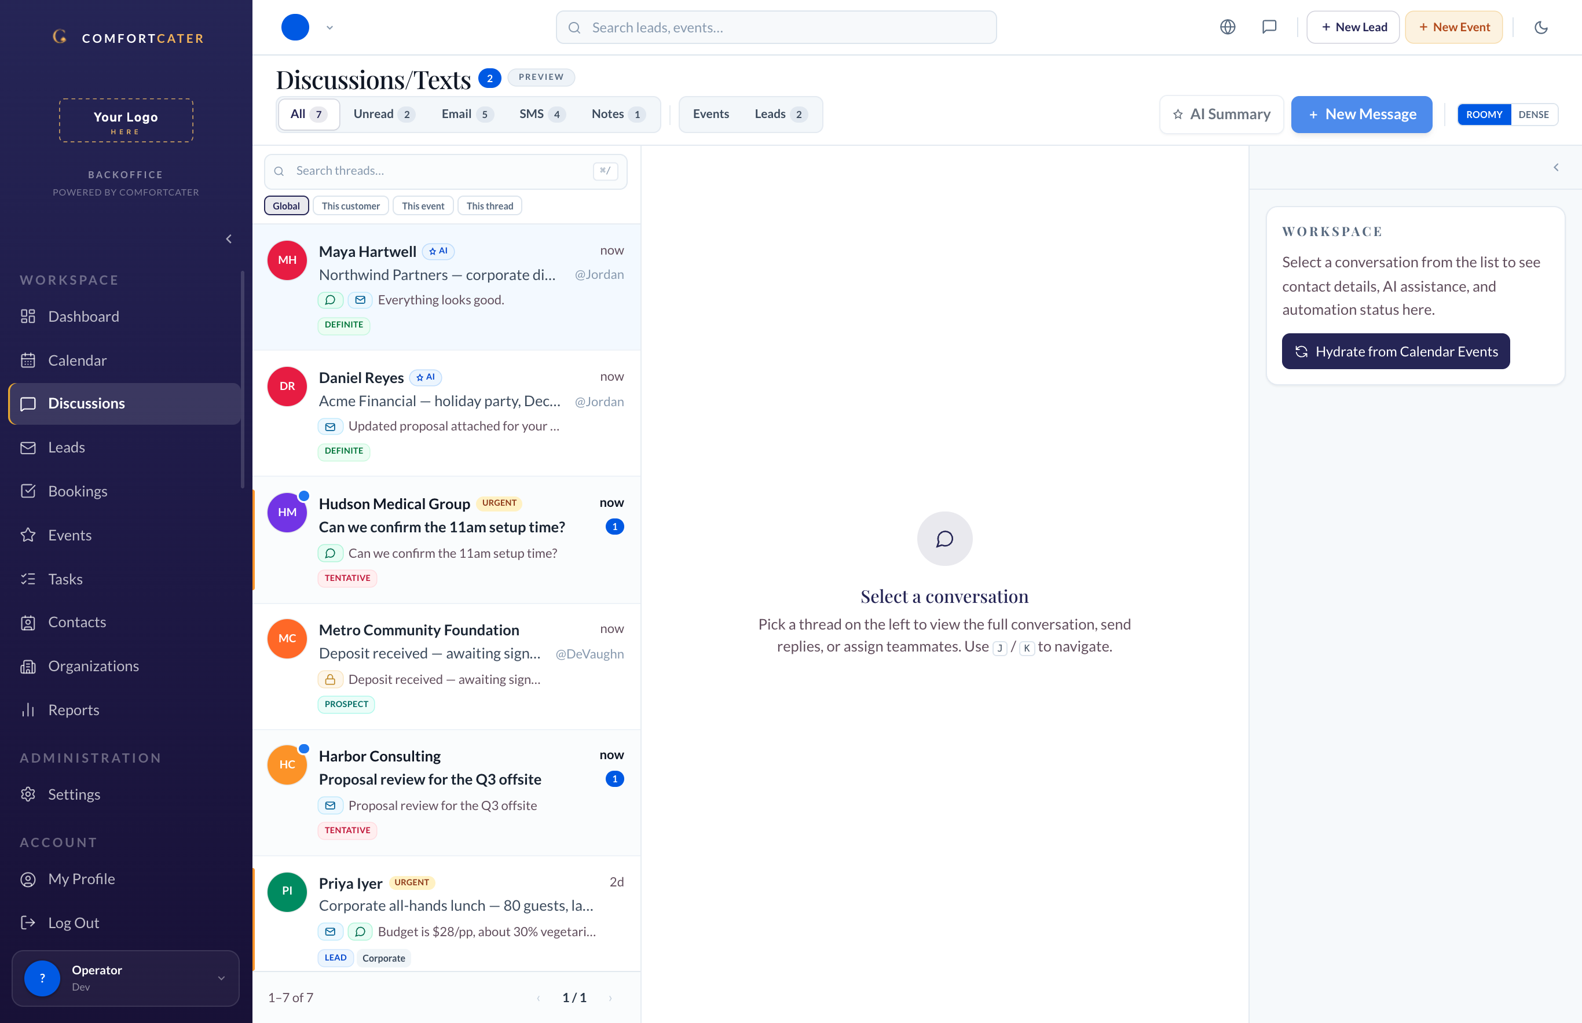
Task: Switch to DENSE density view
Action: point(1533,114)
